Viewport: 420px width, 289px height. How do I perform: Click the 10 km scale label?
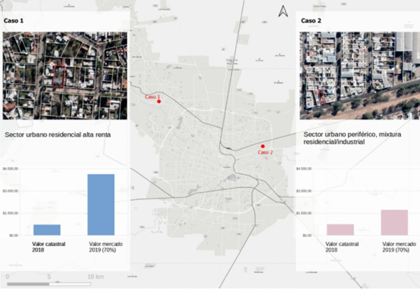pyautogui.click(x=96, y=276)
